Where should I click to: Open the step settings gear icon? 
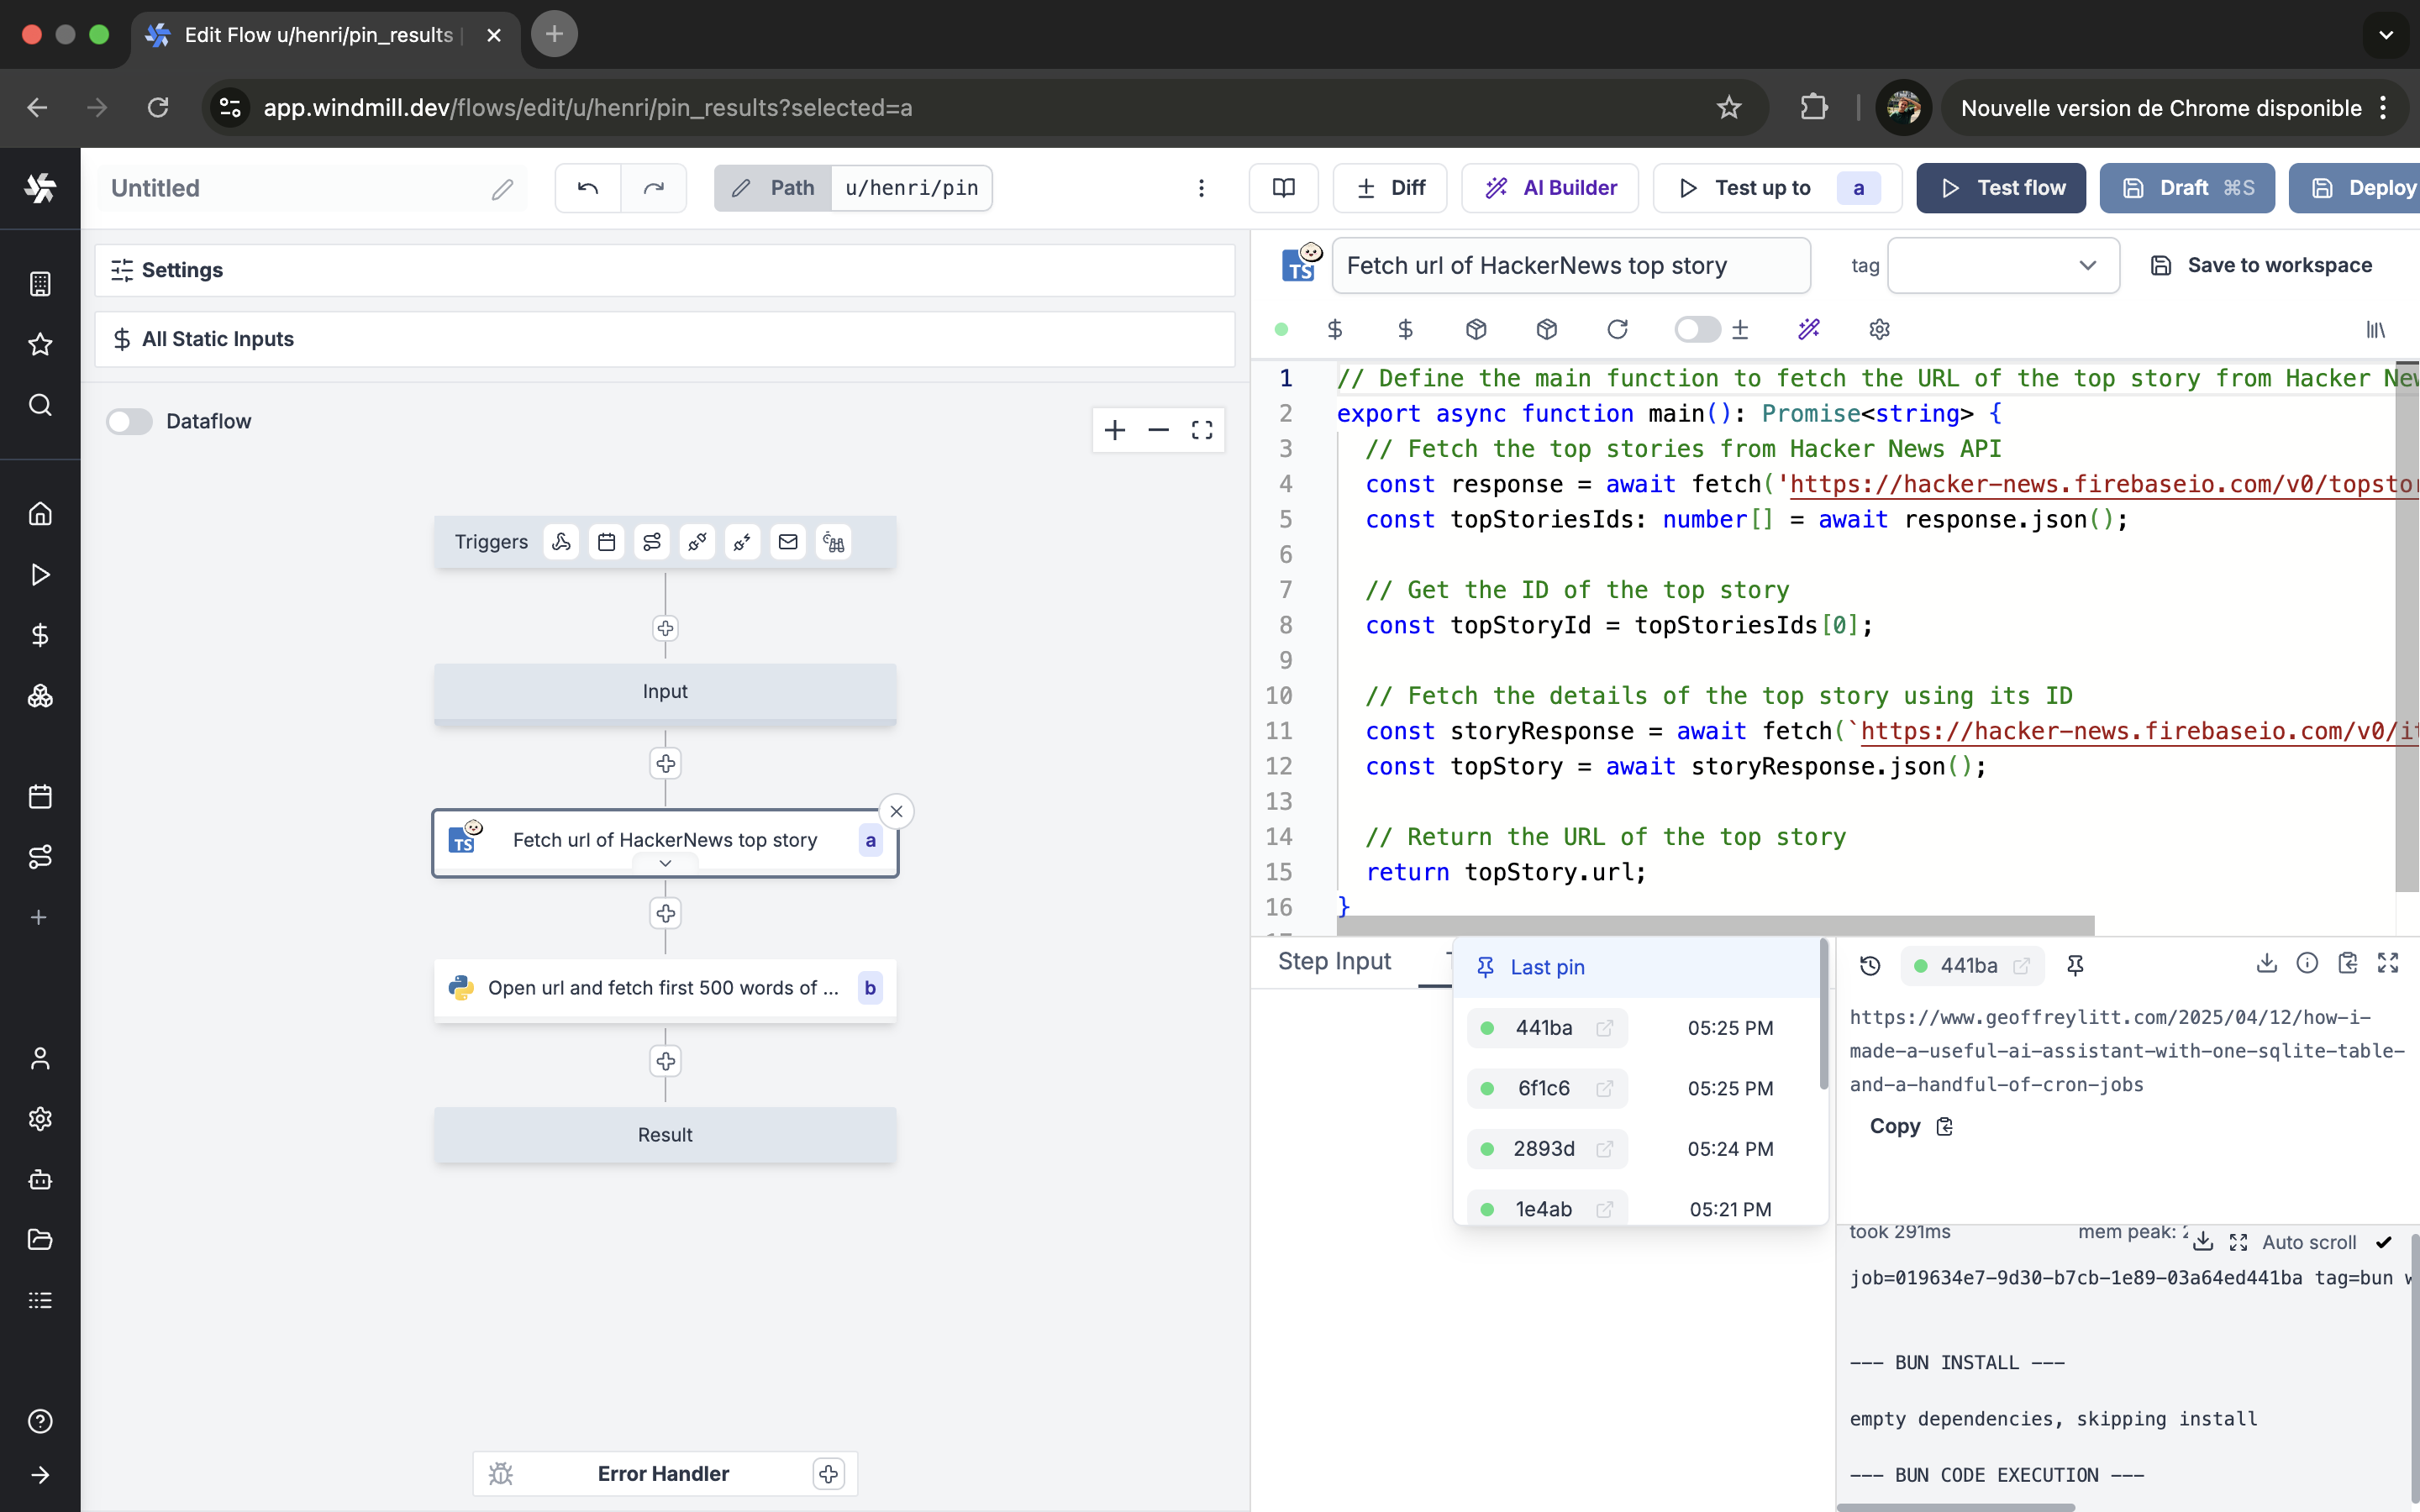1879,329
